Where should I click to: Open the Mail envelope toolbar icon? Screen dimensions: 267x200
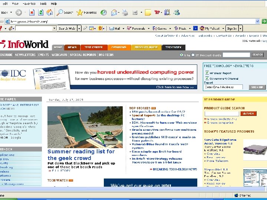coord(114,13)
